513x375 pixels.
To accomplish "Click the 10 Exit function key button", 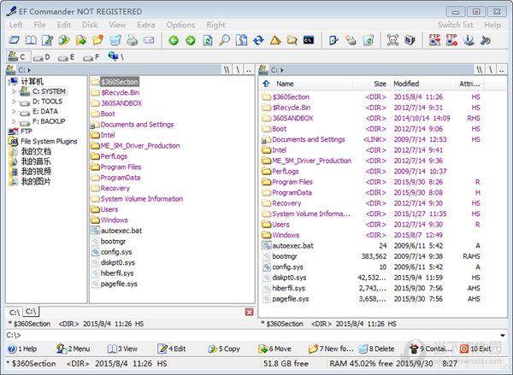I will [x=475, y=349].
